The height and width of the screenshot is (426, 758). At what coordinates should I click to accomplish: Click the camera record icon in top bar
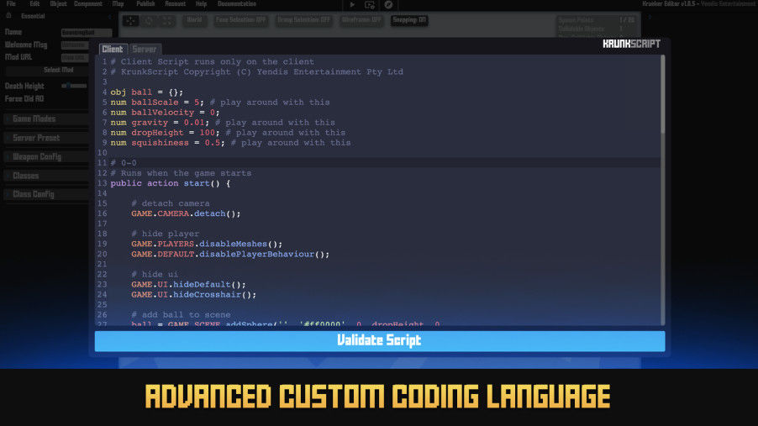click(x=369, y=4)
